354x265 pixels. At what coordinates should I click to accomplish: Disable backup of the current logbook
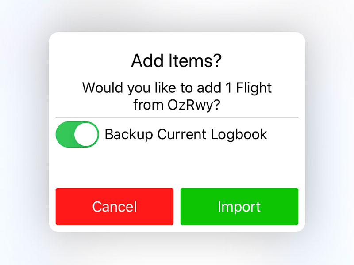pyautogui.click(x=77, y=134)
